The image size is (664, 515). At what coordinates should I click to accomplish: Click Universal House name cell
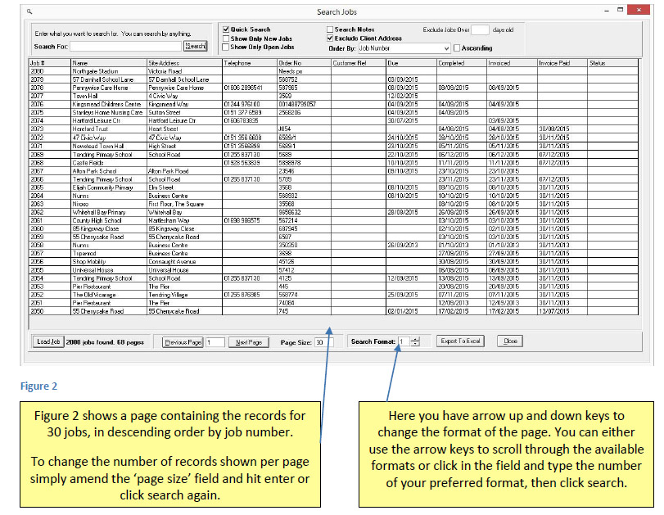click(x=109, y=270)
